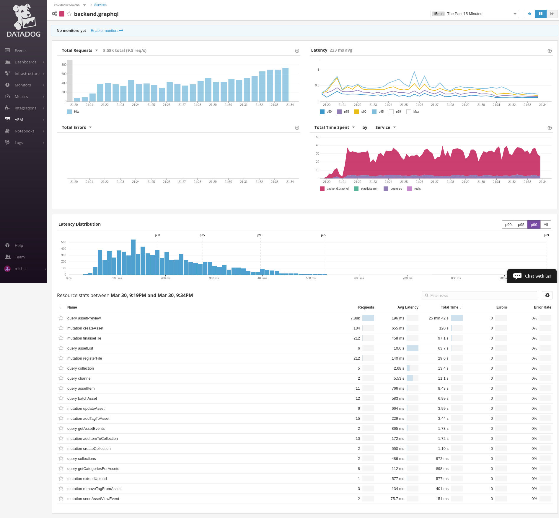Image resolution: width=559 pixels, height=518 pixels.
Task: Open the query assetPreview resource
Action: 84,318
